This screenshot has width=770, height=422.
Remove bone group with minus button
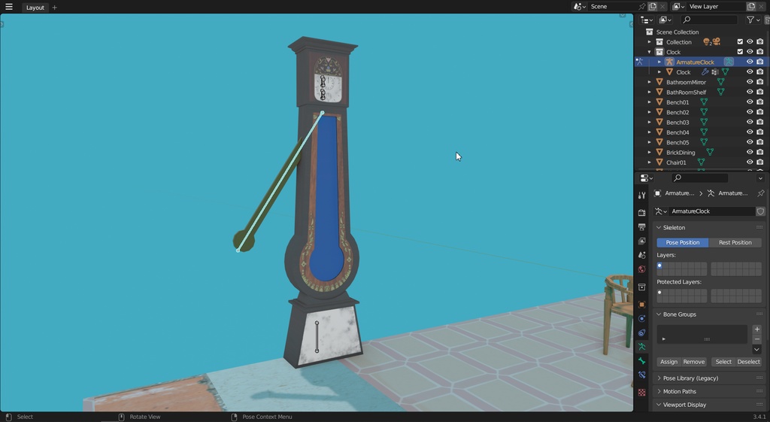tap(756, 339)
